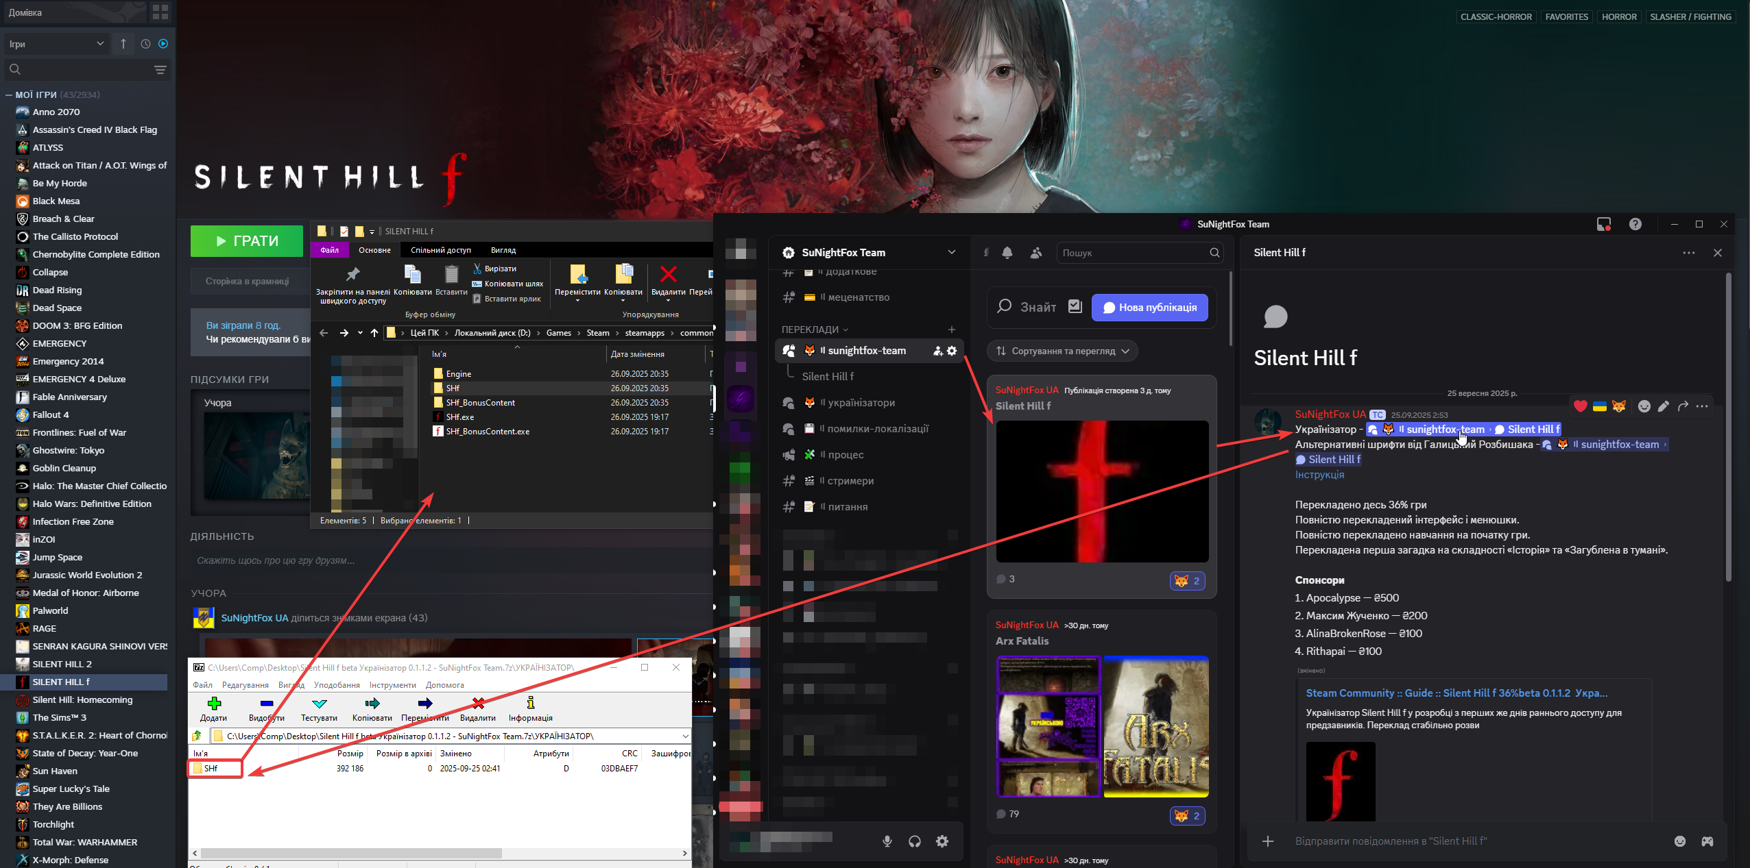Viewport: 1750px width, 868px height.
Task: Click the Пошук search field in Discord
Action: pos(1140,253)
